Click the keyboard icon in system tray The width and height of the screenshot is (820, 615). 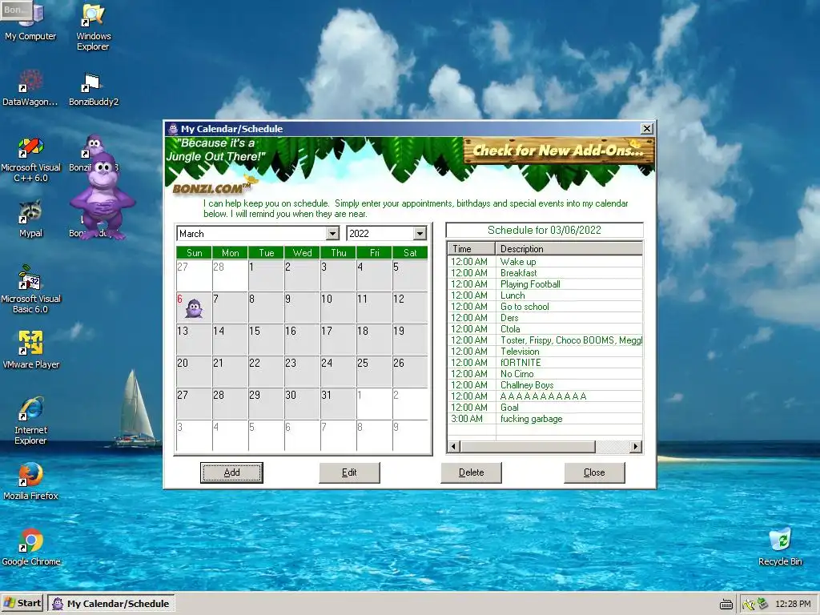[726, 604]
